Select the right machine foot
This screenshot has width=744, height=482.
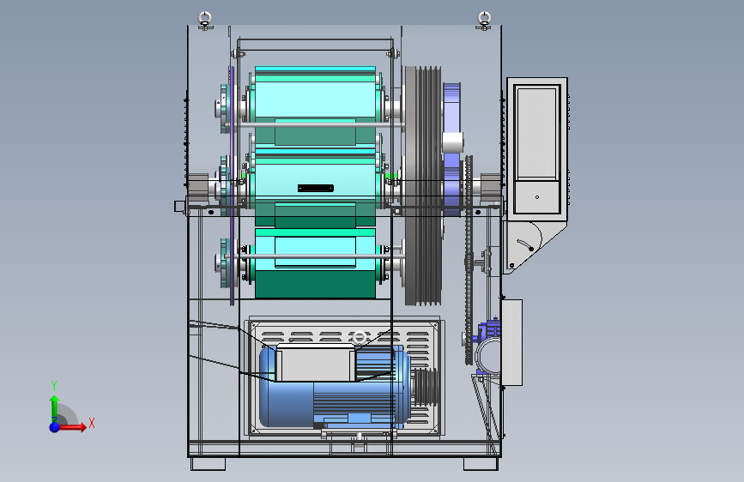481,464
